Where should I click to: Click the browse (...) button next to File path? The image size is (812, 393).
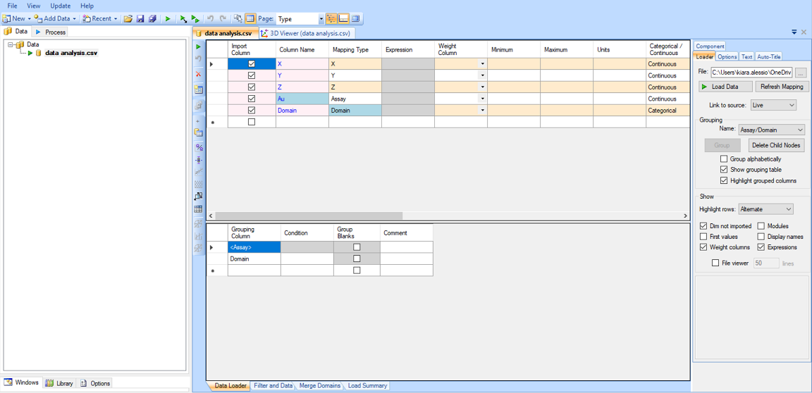click(x=800, y=73)
